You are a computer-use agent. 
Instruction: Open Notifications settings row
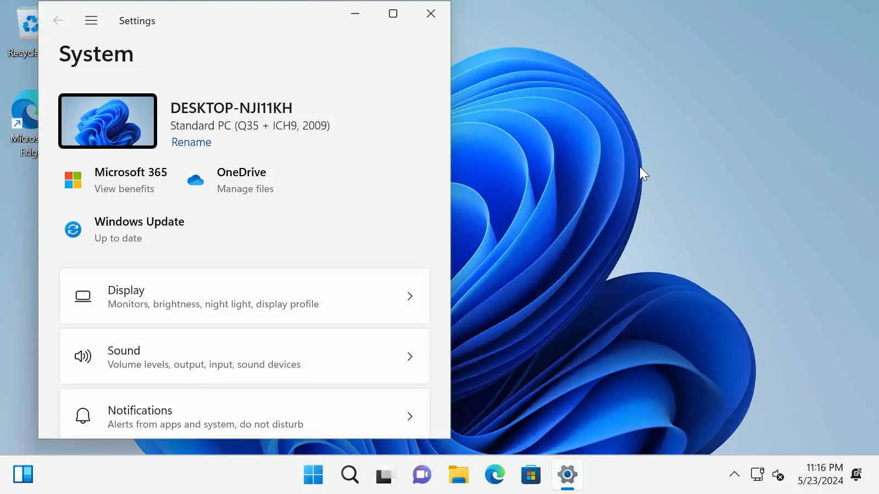click(244, 414)
